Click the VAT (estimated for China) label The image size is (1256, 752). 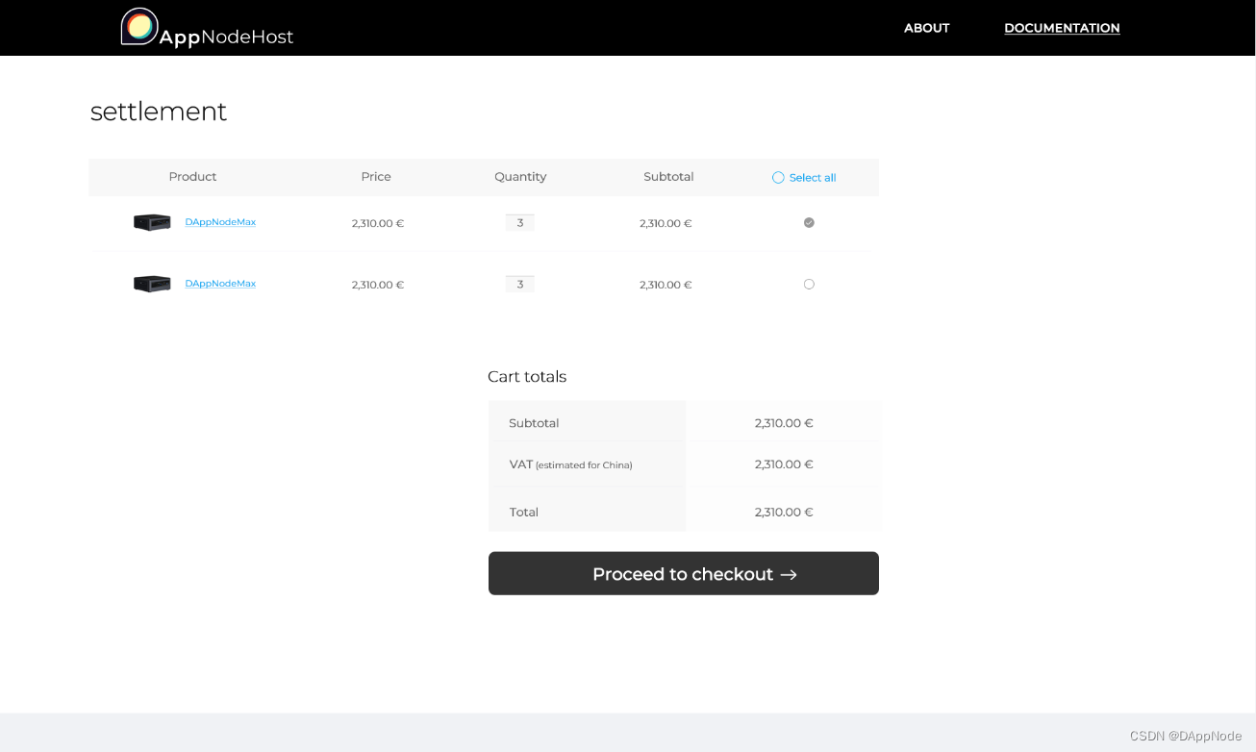point(570,464)
